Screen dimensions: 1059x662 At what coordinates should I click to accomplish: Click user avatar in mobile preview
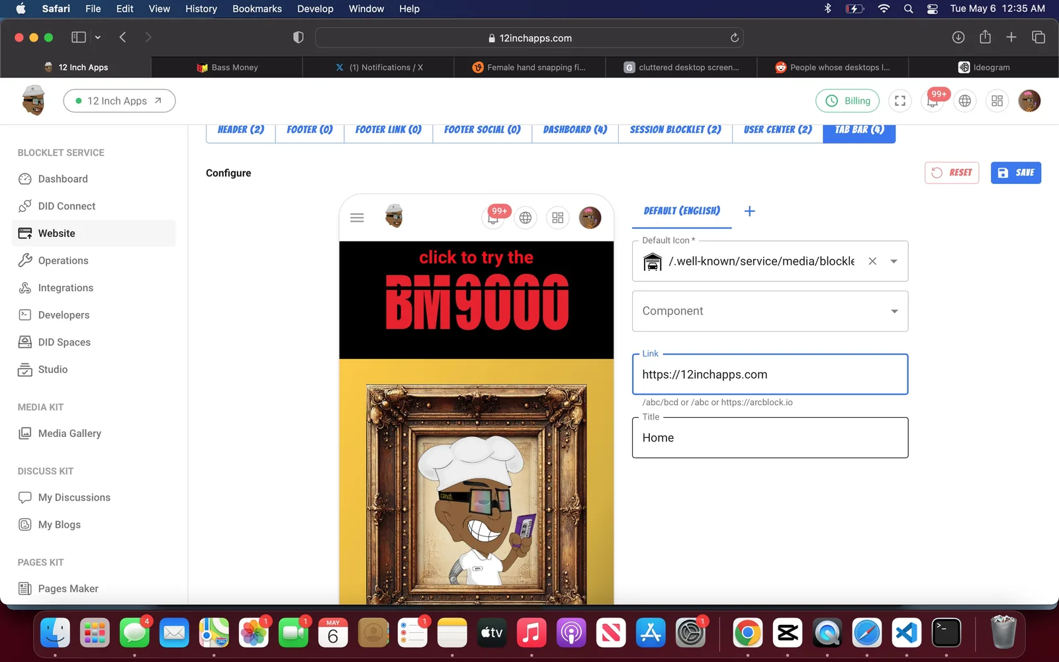coord(590,217)
